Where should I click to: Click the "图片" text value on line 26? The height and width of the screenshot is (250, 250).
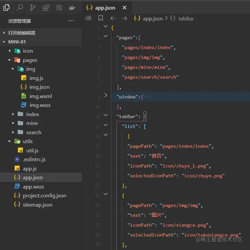(157, 215)
